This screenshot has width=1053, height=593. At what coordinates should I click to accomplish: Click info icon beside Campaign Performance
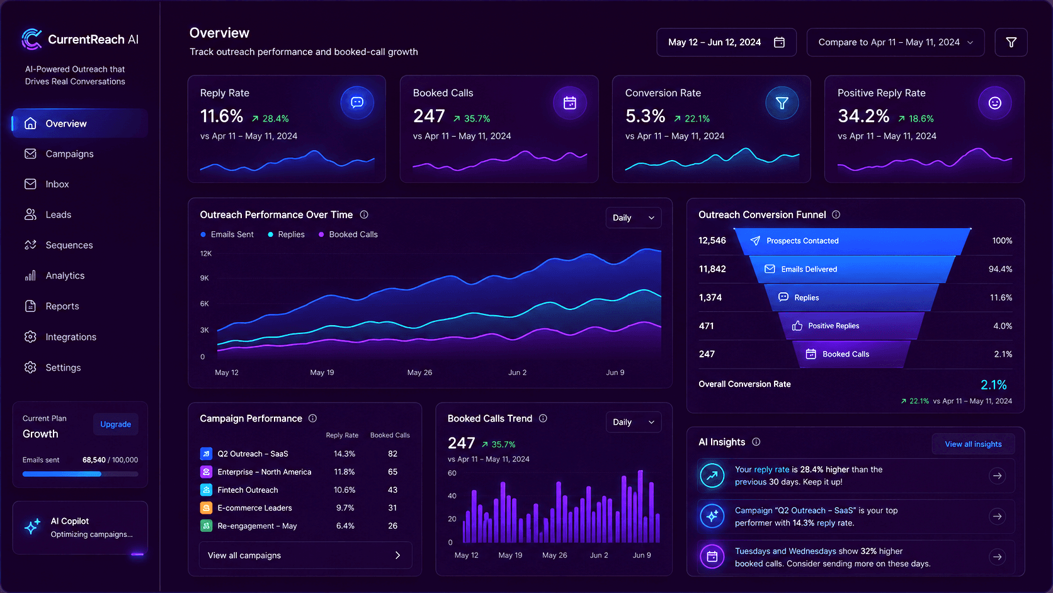click(312, 418)
